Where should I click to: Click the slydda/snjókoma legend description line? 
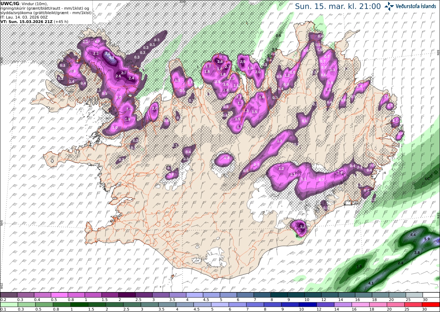coord(46,12)
